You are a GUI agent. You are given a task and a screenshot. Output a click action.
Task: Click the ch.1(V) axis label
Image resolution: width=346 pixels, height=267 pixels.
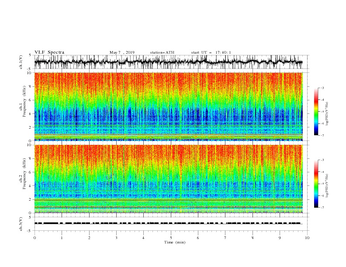tap(21, 62)
